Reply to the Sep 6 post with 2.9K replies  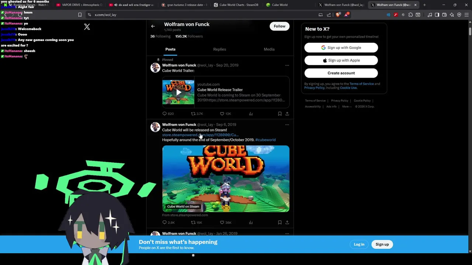(169, 222)
